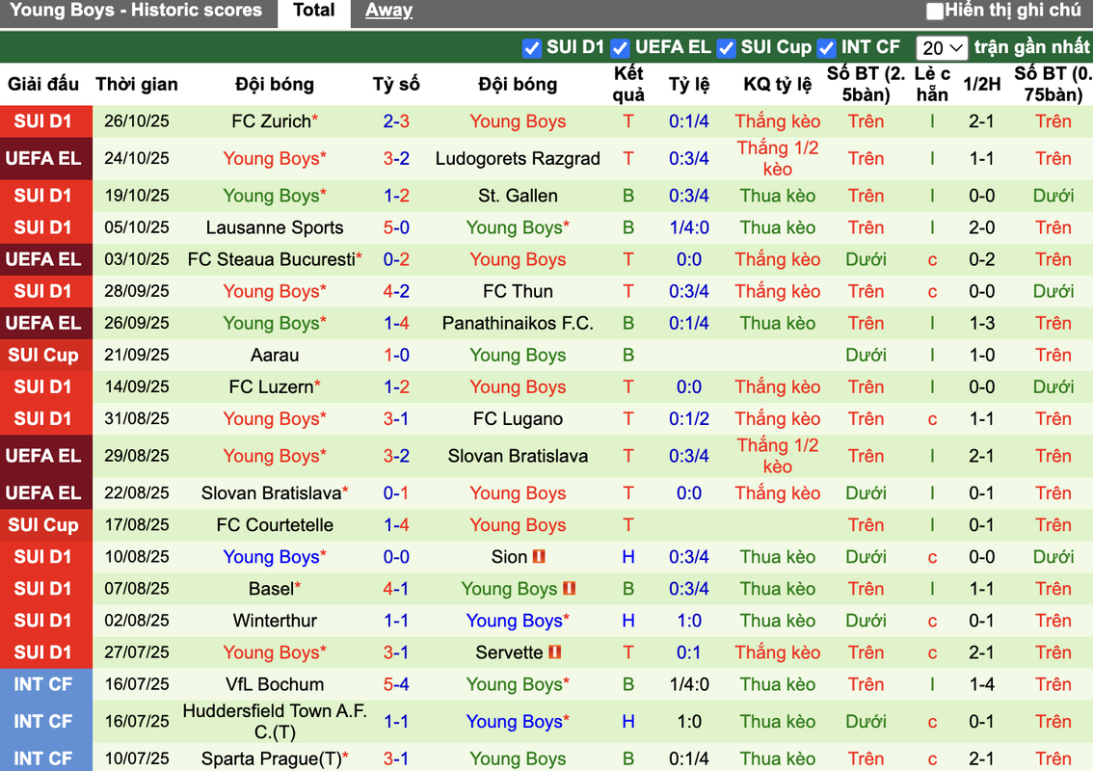This screenshot has height=771, width=1093.
Task: Click FC Lugano team name
Action: coord(518,418)
